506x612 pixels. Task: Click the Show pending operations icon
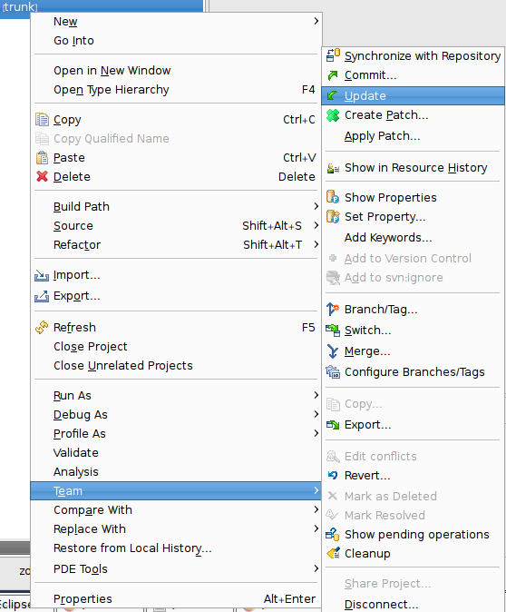333,534
